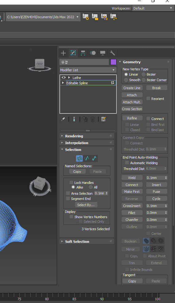The image size is (175, 303).
Task: Toggle Show End Result icon
Action: point(74,119)
